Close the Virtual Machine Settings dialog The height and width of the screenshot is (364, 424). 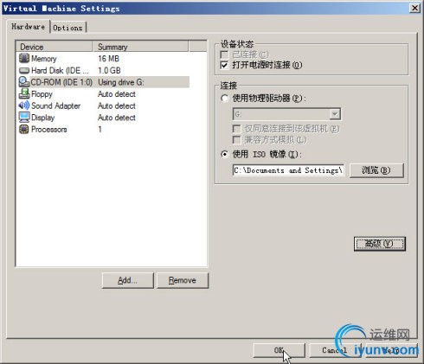click(414, 8)
